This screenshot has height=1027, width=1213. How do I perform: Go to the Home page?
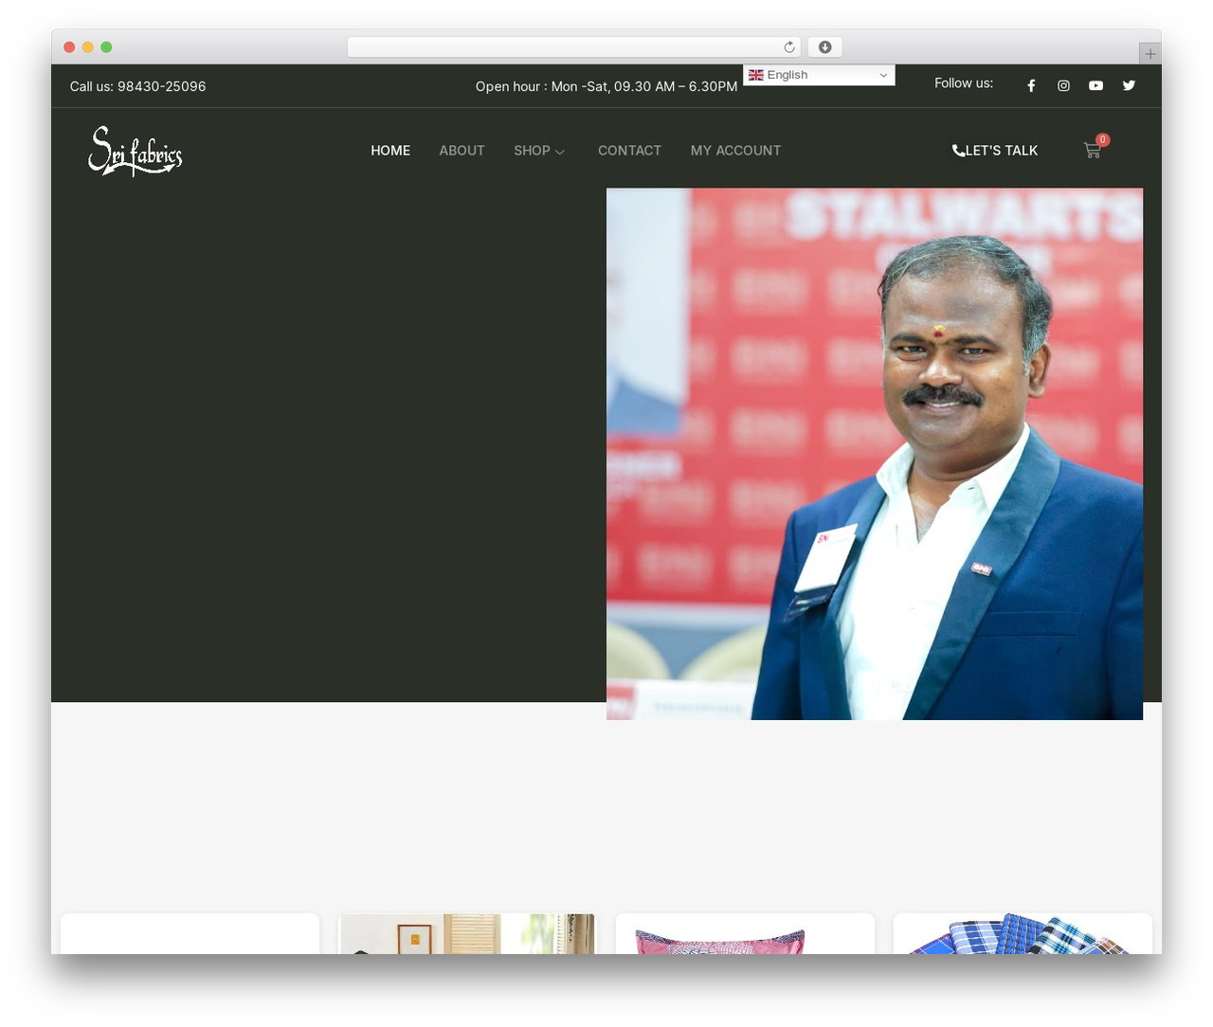[390, 151]
